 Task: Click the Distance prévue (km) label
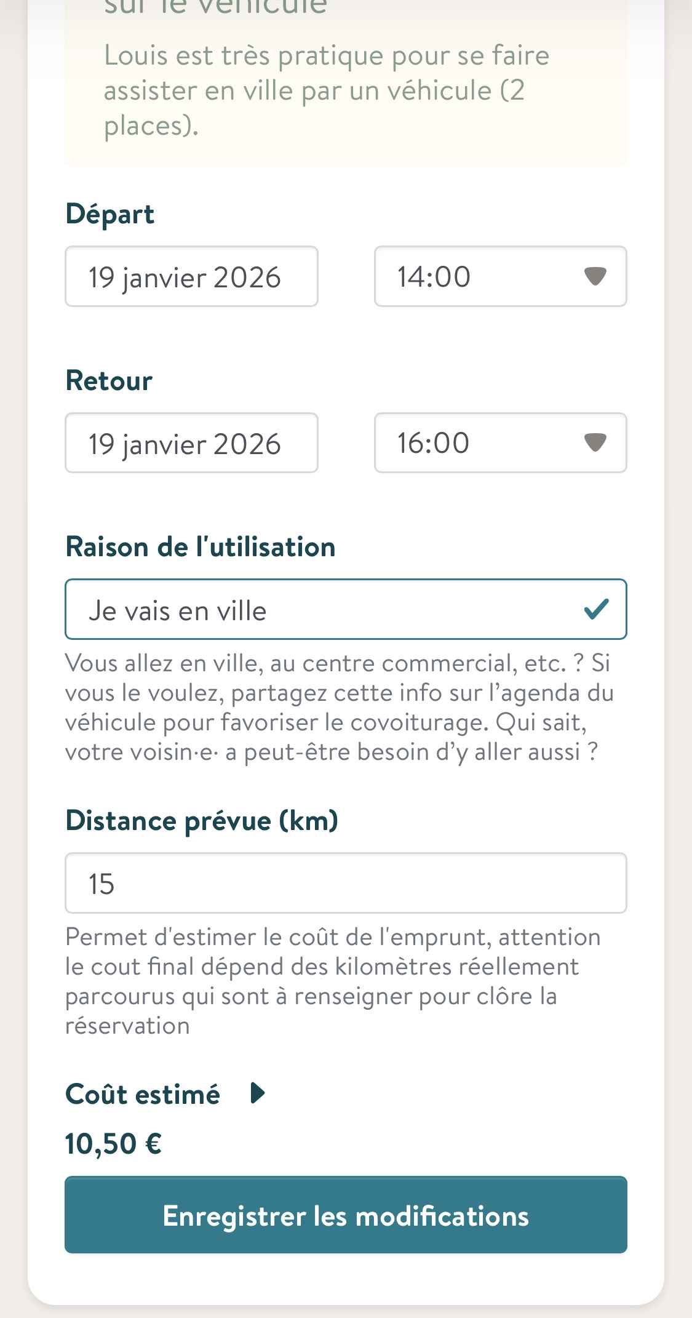(202, 821)
